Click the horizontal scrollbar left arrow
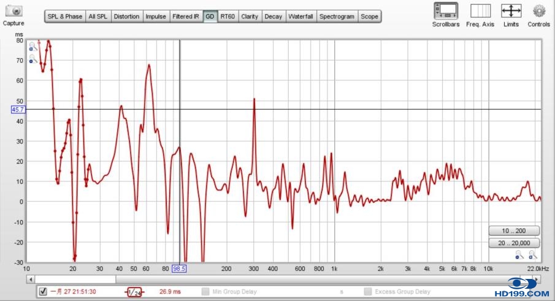 click(31, 280)
